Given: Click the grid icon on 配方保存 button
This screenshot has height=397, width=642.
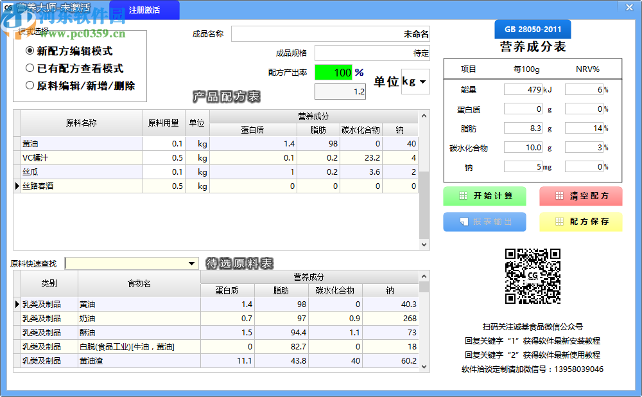Looking at the screenshot, I should (x=559, y=222).
